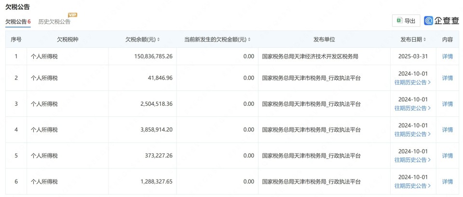The width and height of the screenshot is (463, 197).
Task: Sort by 欠税余额(元) column arrows
Action: tap(158, 40)
